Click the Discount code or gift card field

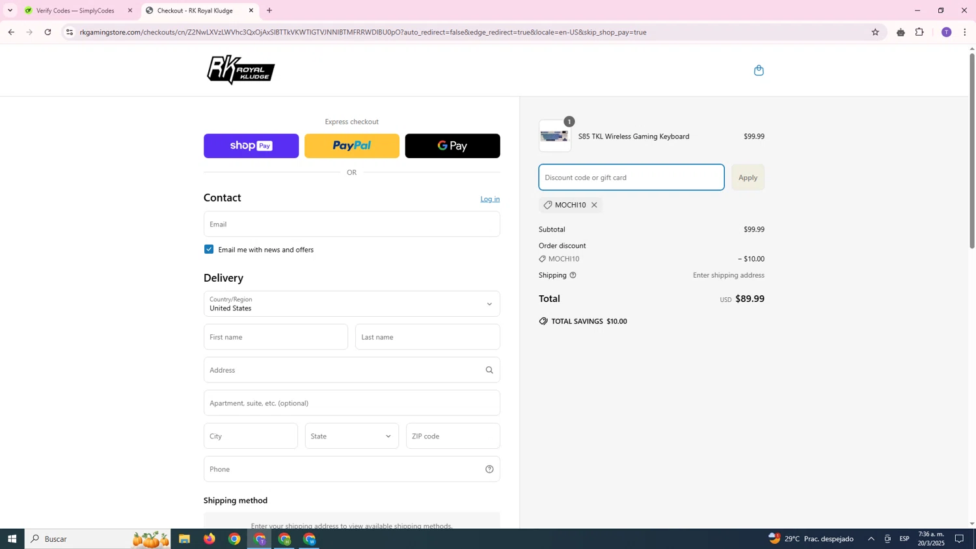631,178
